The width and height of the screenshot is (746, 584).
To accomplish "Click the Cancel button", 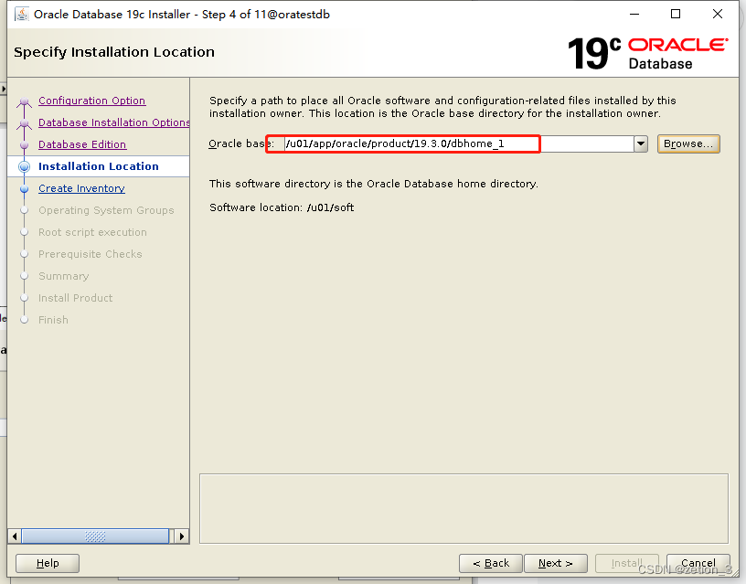I will click(x=698, y=563).
